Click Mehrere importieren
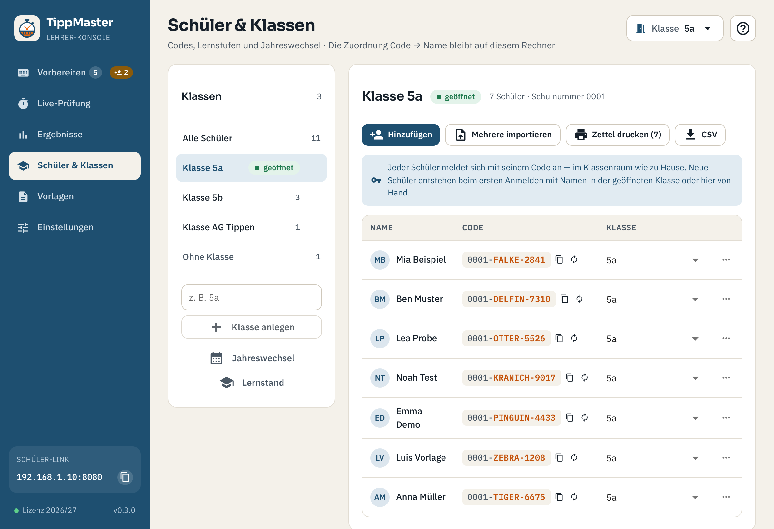 pos(502,135)
